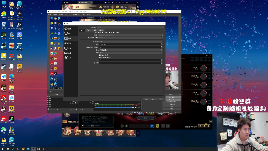Toggle fourth audio track checkbox
Image resolution: width=268 pixels, height=151 pixels.
tap(110, 32)
